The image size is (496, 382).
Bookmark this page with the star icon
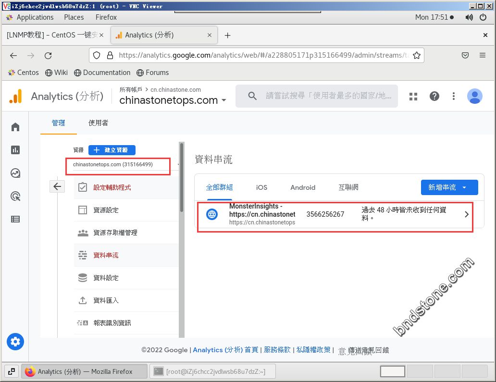(x=417, y=55)
